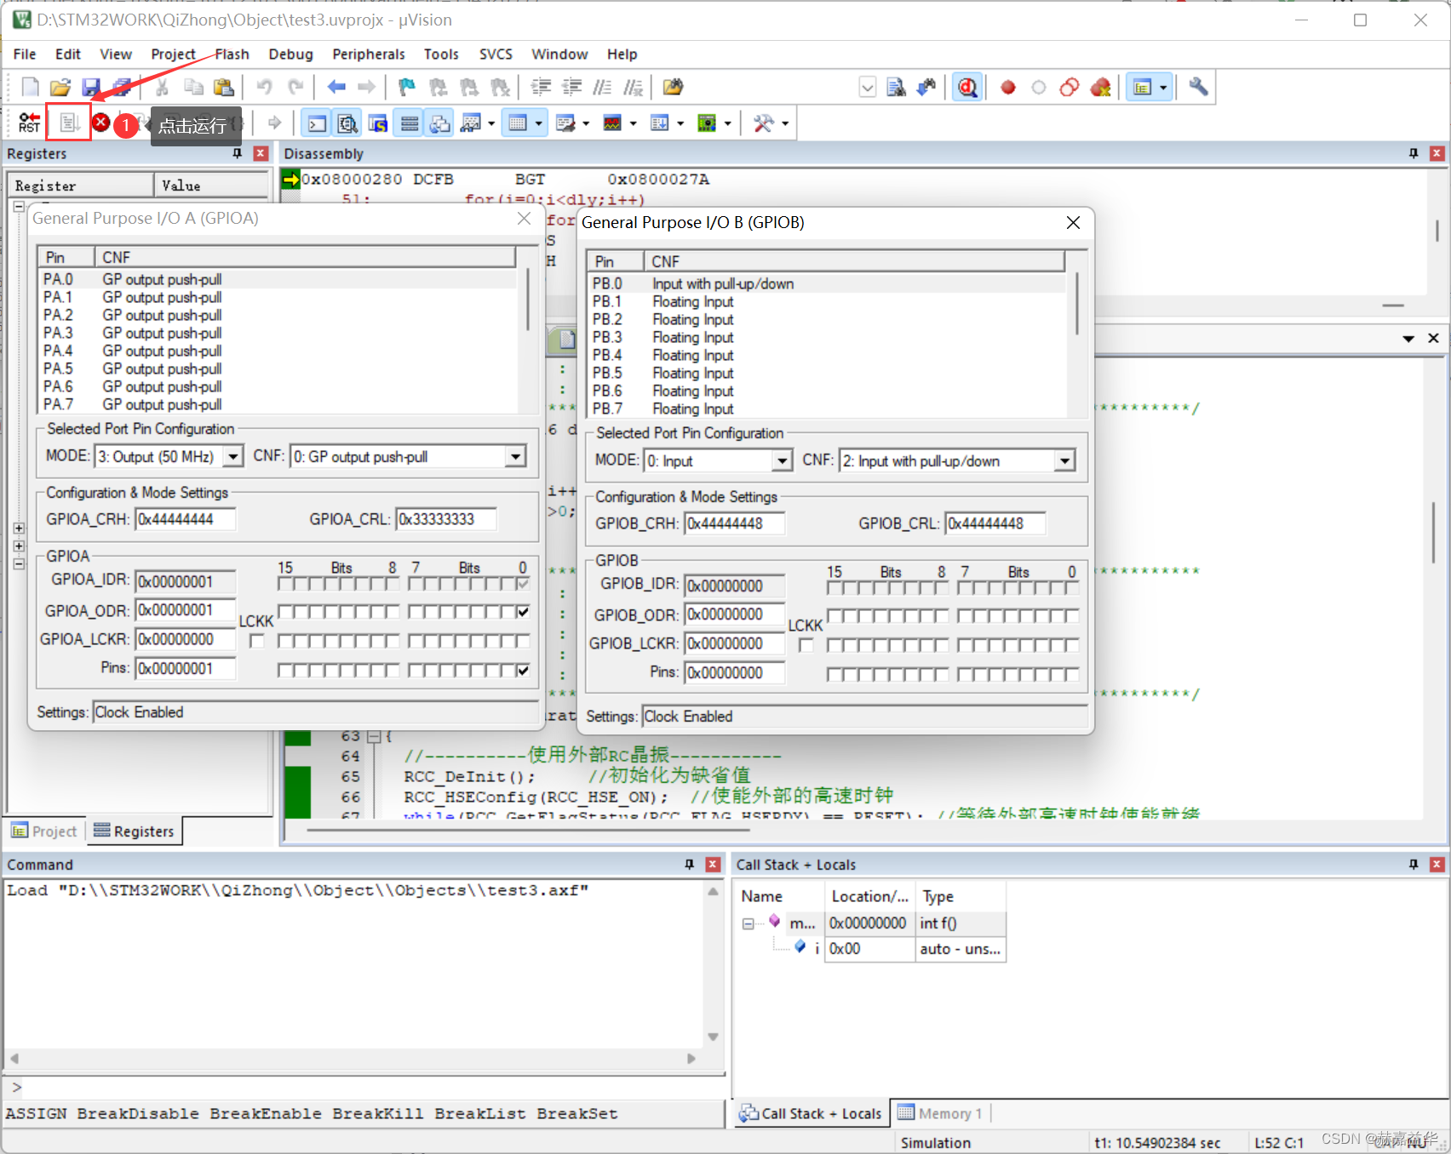Open the wrench Configuration icon

pos(1198,87)
